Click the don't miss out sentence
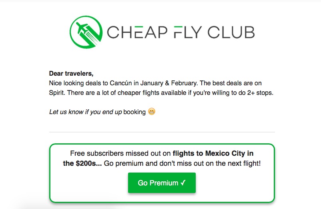The height and width of the screenshot is (209, 321). coord(182,163)
